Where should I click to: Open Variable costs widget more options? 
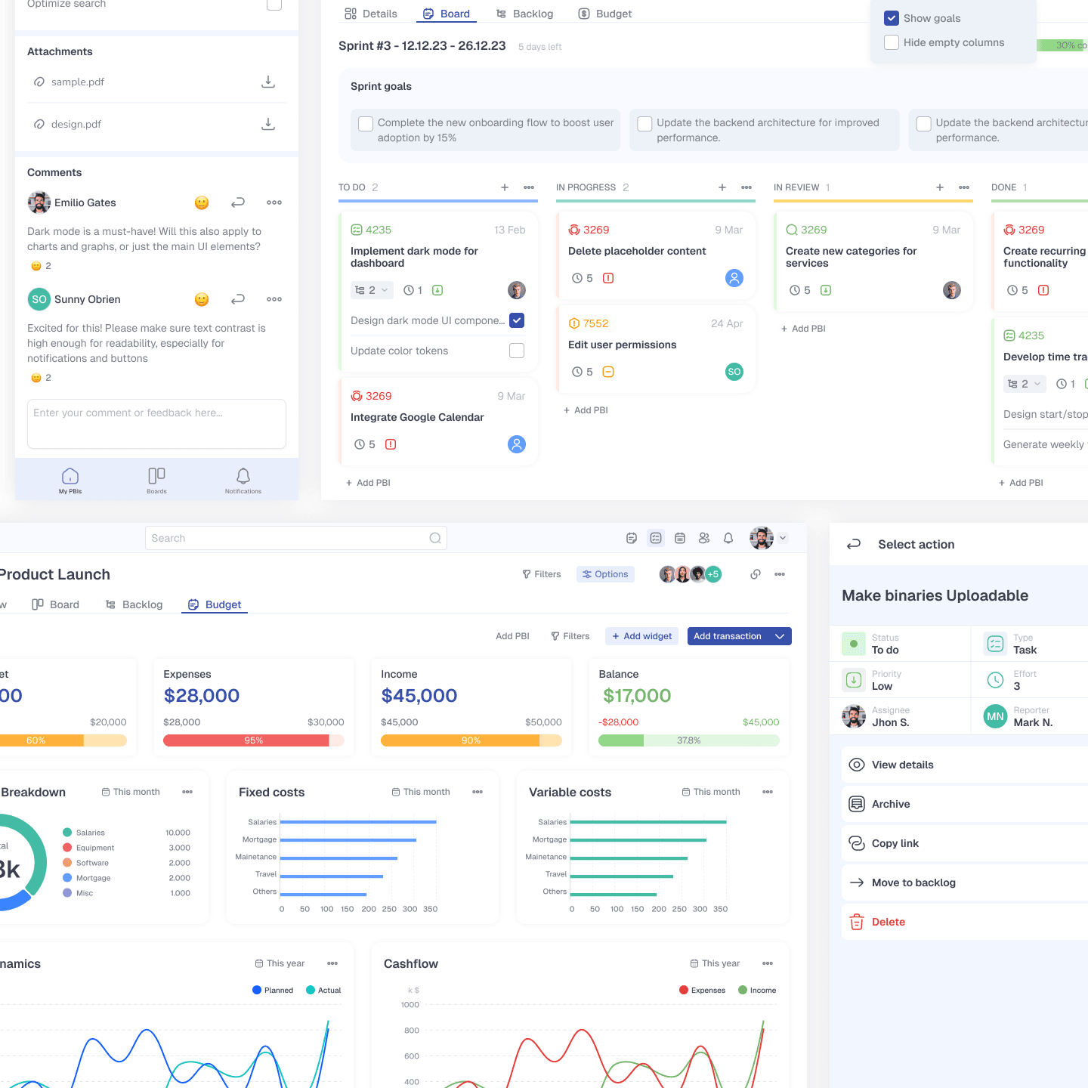768,792
